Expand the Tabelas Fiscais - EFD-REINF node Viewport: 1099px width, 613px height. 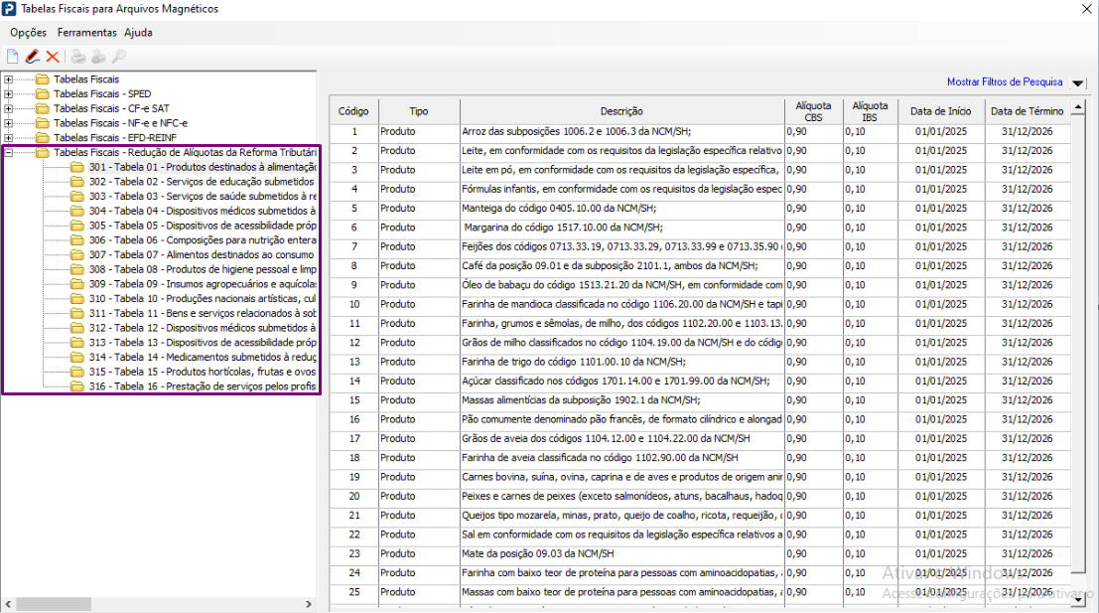[x=9, y=138]
